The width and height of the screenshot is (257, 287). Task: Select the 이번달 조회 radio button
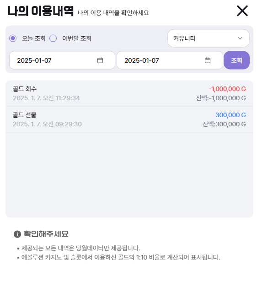[x=53, y=38]
